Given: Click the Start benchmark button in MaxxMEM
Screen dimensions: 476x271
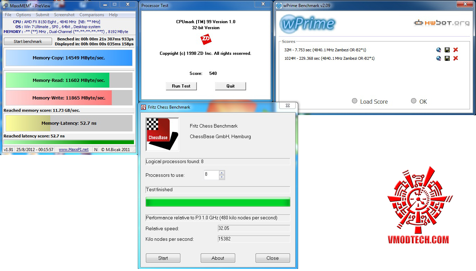Looking at the screenshot, I should pos(28,41).
